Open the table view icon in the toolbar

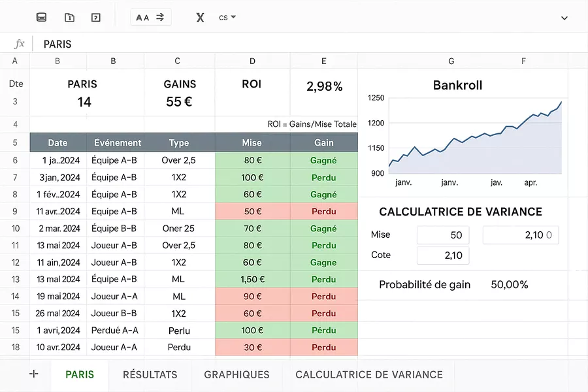(41, 17)
